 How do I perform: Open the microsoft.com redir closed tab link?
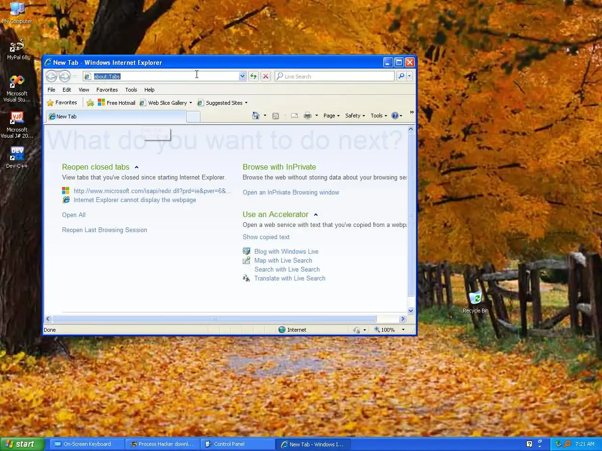(152, 191)
